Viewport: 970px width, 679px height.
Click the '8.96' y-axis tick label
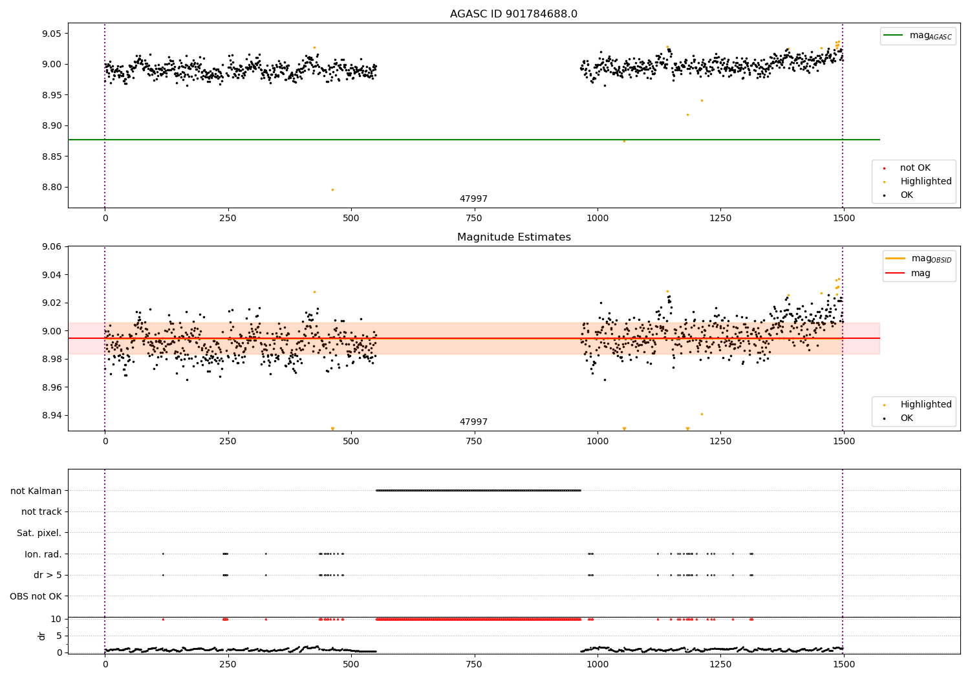point(52,387)
